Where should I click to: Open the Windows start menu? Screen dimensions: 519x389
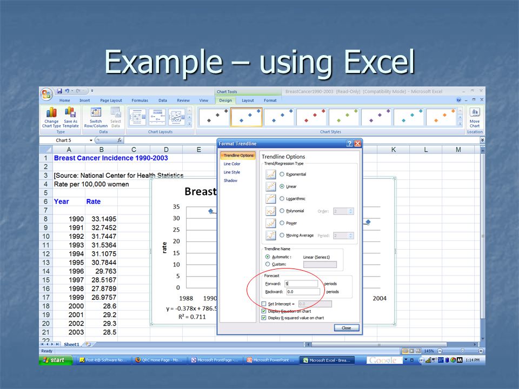(x=56, y=360)
